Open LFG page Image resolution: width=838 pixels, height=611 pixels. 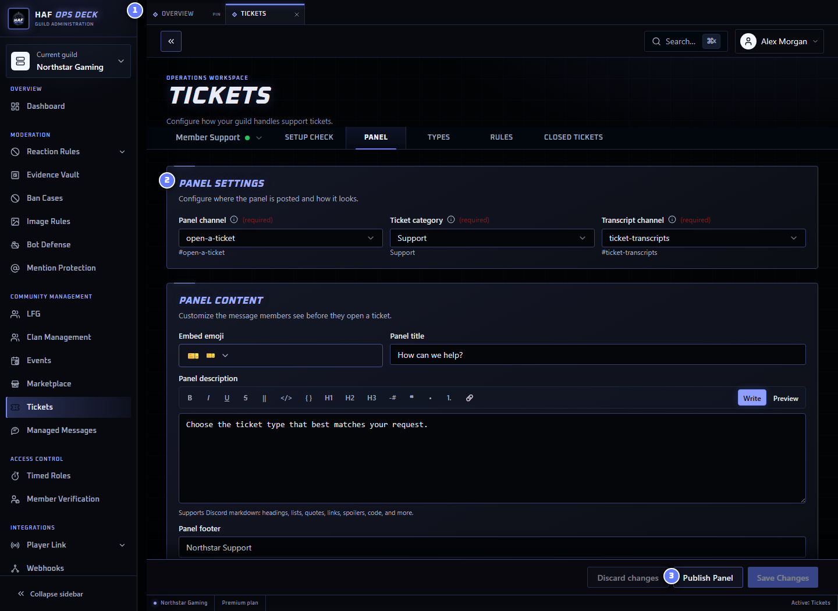coord(68,314)
